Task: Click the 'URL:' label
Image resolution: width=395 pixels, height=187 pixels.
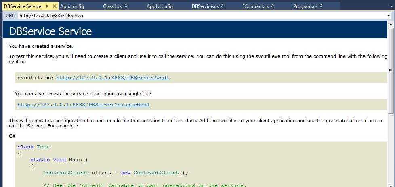Action: (x=11, y=16)
